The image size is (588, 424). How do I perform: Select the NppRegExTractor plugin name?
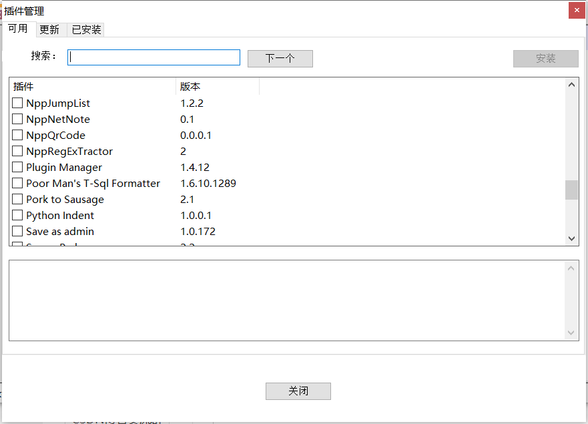tap(69, 151)
